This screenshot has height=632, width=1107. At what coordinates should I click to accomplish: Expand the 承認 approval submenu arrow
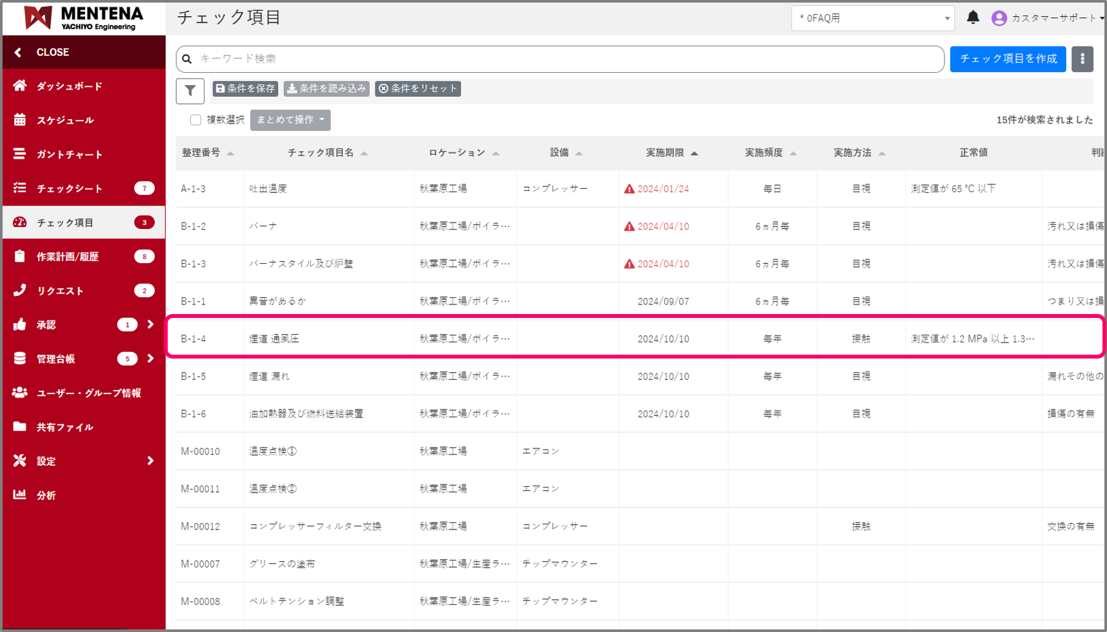tap(150, 324)
